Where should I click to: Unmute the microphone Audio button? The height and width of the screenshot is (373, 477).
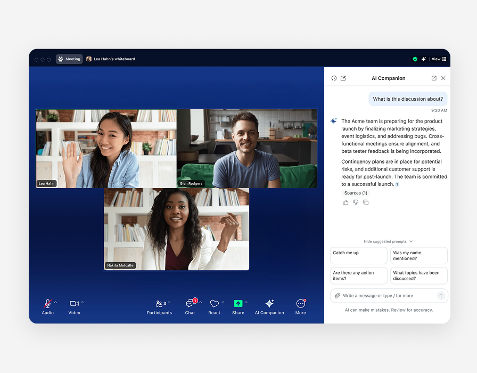coord(47,304)
